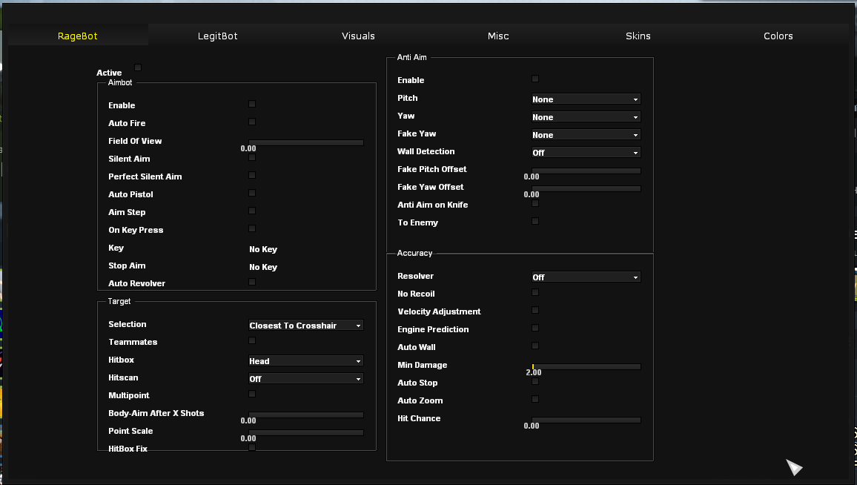Go to the Skins tab

coord(638,36)
